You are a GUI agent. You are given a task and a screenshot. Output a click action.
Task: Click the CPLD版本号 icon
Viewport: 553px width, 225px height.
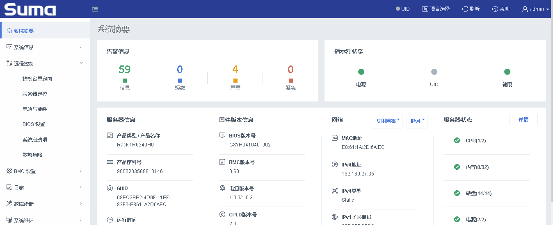[222, 214]
